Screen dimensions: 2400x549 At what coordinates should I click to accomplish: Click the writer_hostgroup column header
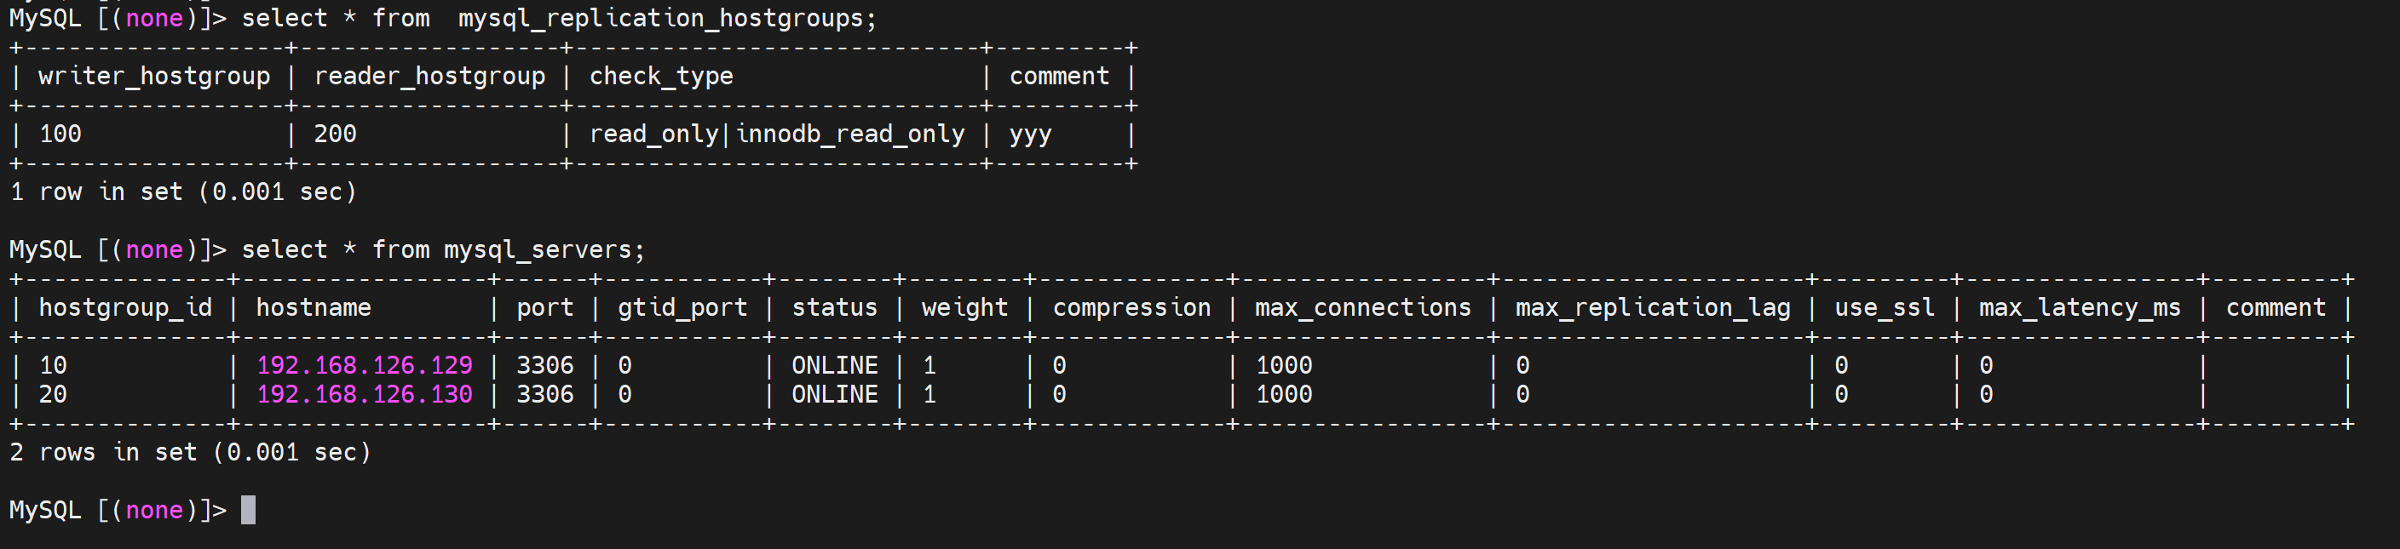(x=153, y=77)
